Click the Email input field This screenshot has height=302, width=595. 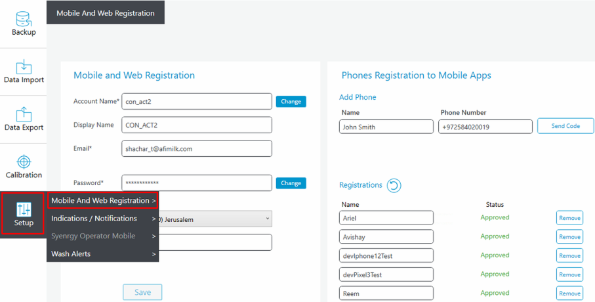click(197, 148)
